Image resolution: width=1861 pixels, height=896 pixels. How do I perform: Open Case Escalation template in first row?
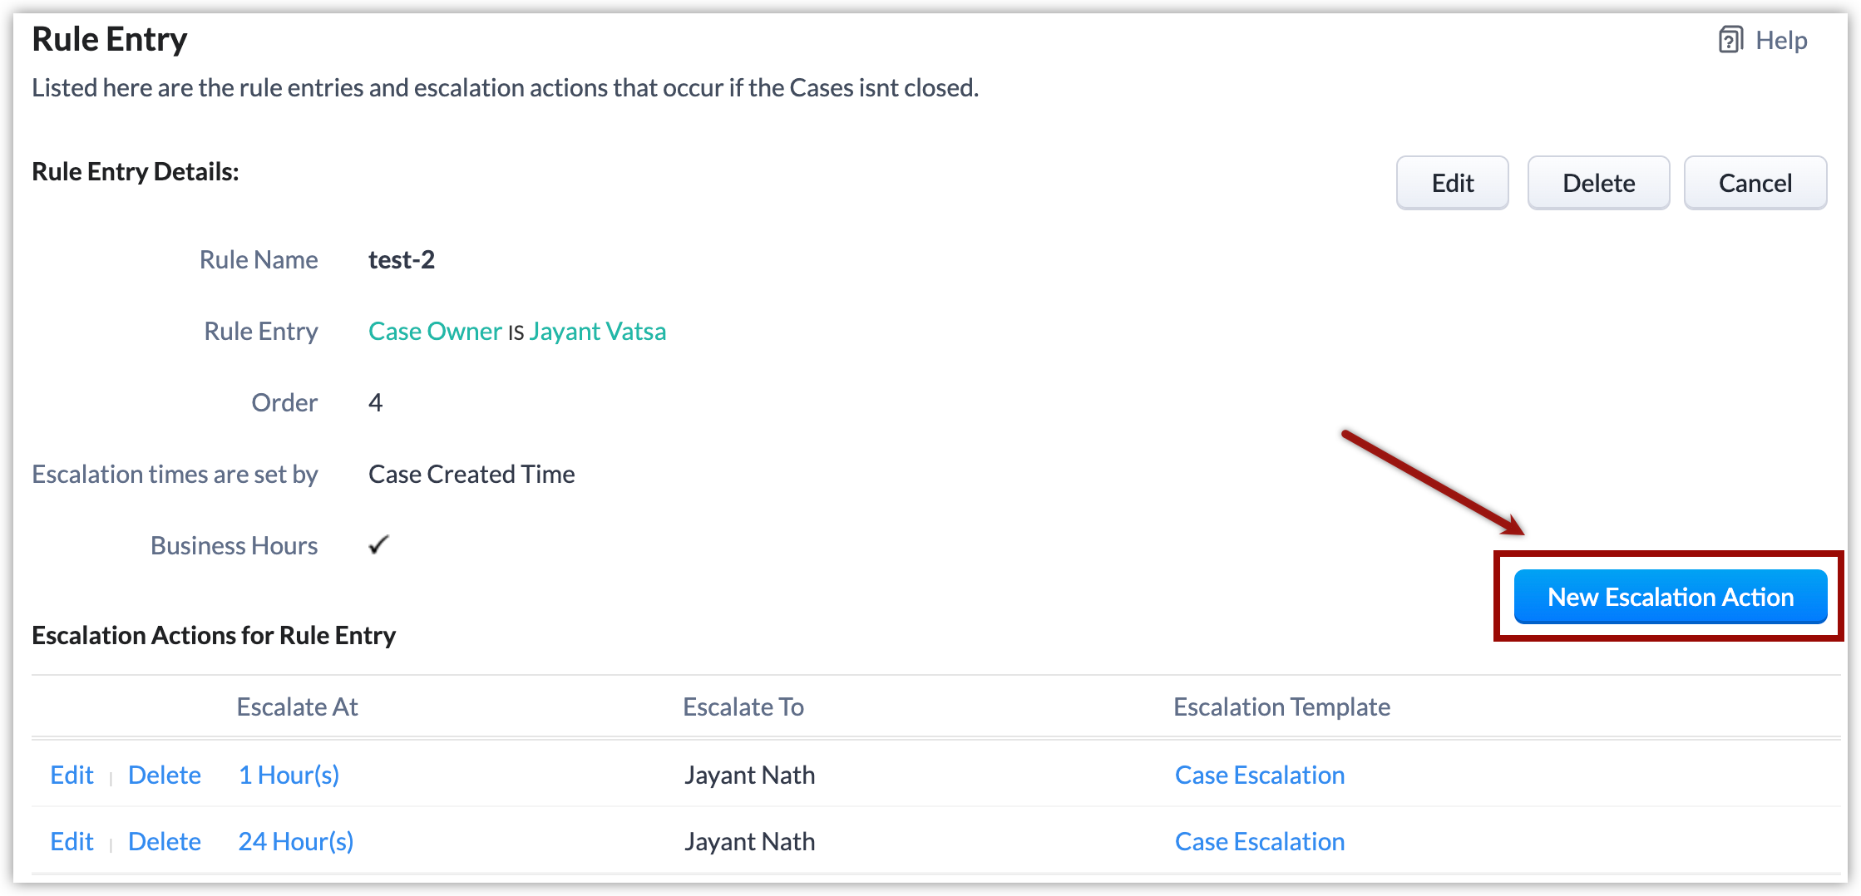1259,775
